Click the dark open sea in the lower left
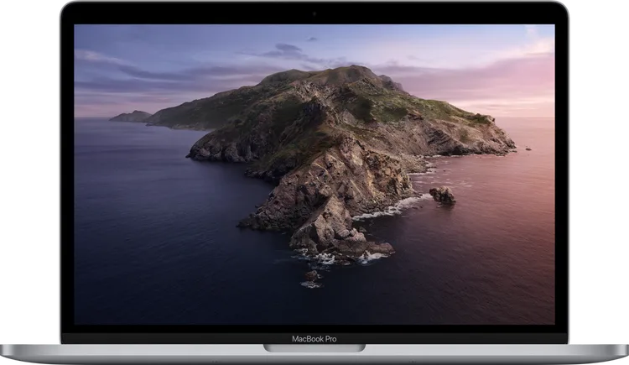 click(x=143, y=269)
